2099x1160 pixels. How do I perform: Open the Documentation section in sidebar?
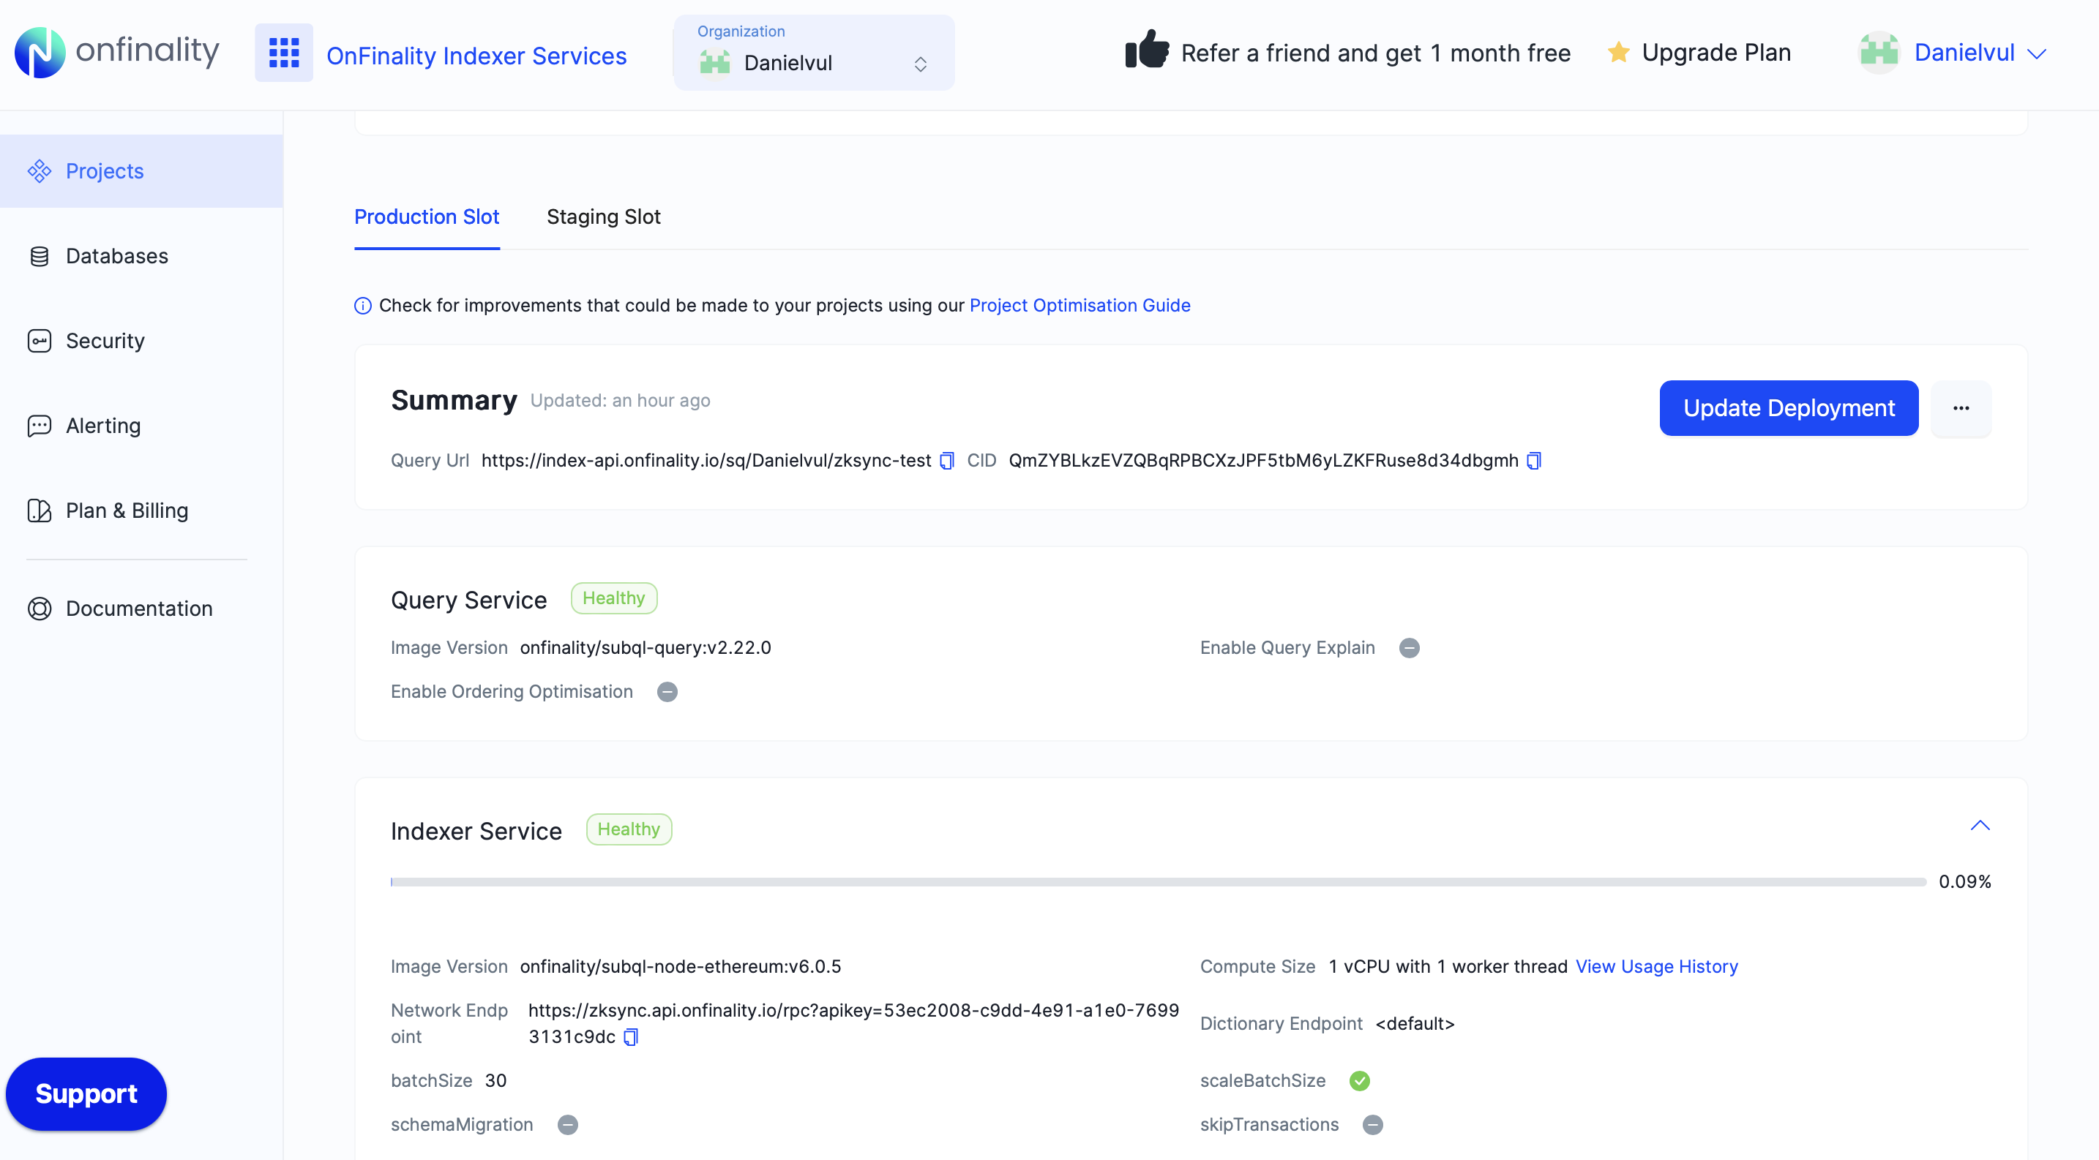pos(138,608)
